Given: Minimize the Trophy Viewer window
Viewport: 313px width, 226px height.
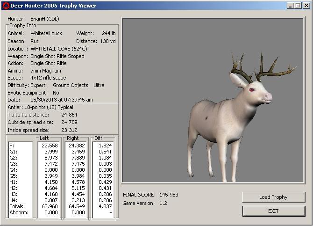Looking at the screenshot, I should tap(290, 6).
